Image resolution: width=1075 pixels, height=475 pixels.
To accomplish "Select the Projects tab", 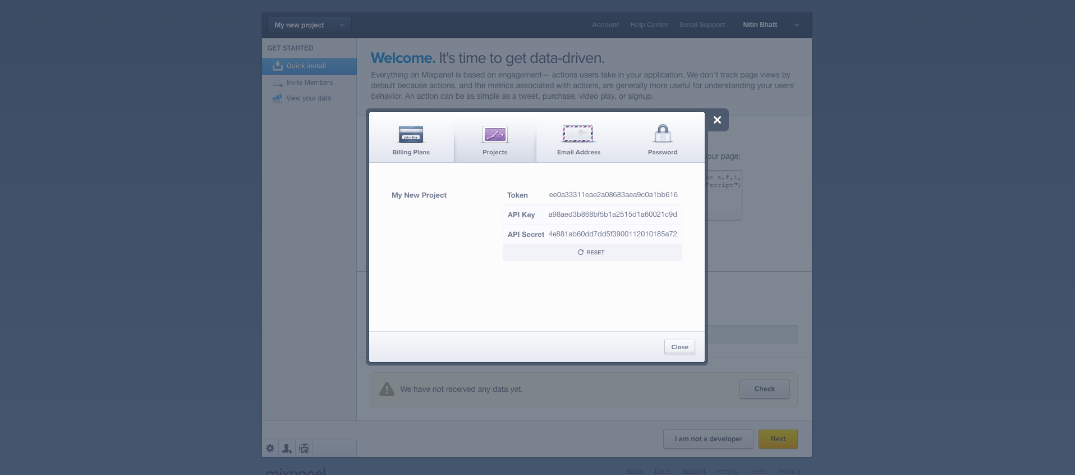I will click(495, 138).
